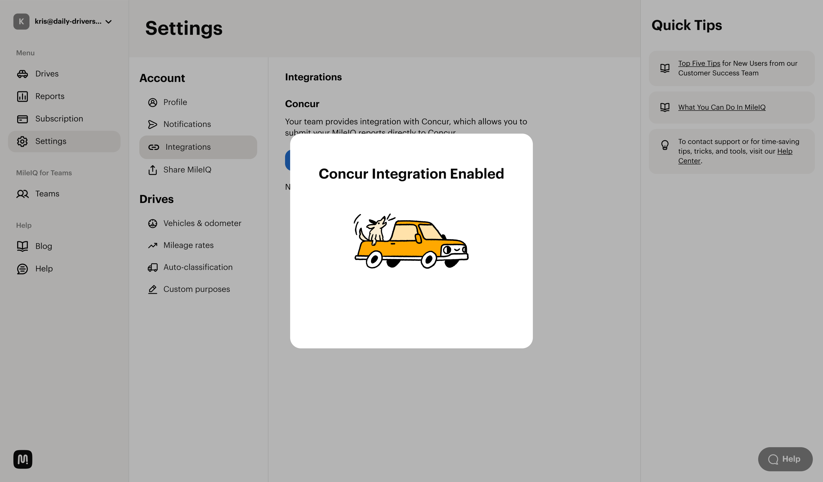Click the Custom purposes pencil icon
The width and height of the screenshot is (823, 482).
point(152,289)
